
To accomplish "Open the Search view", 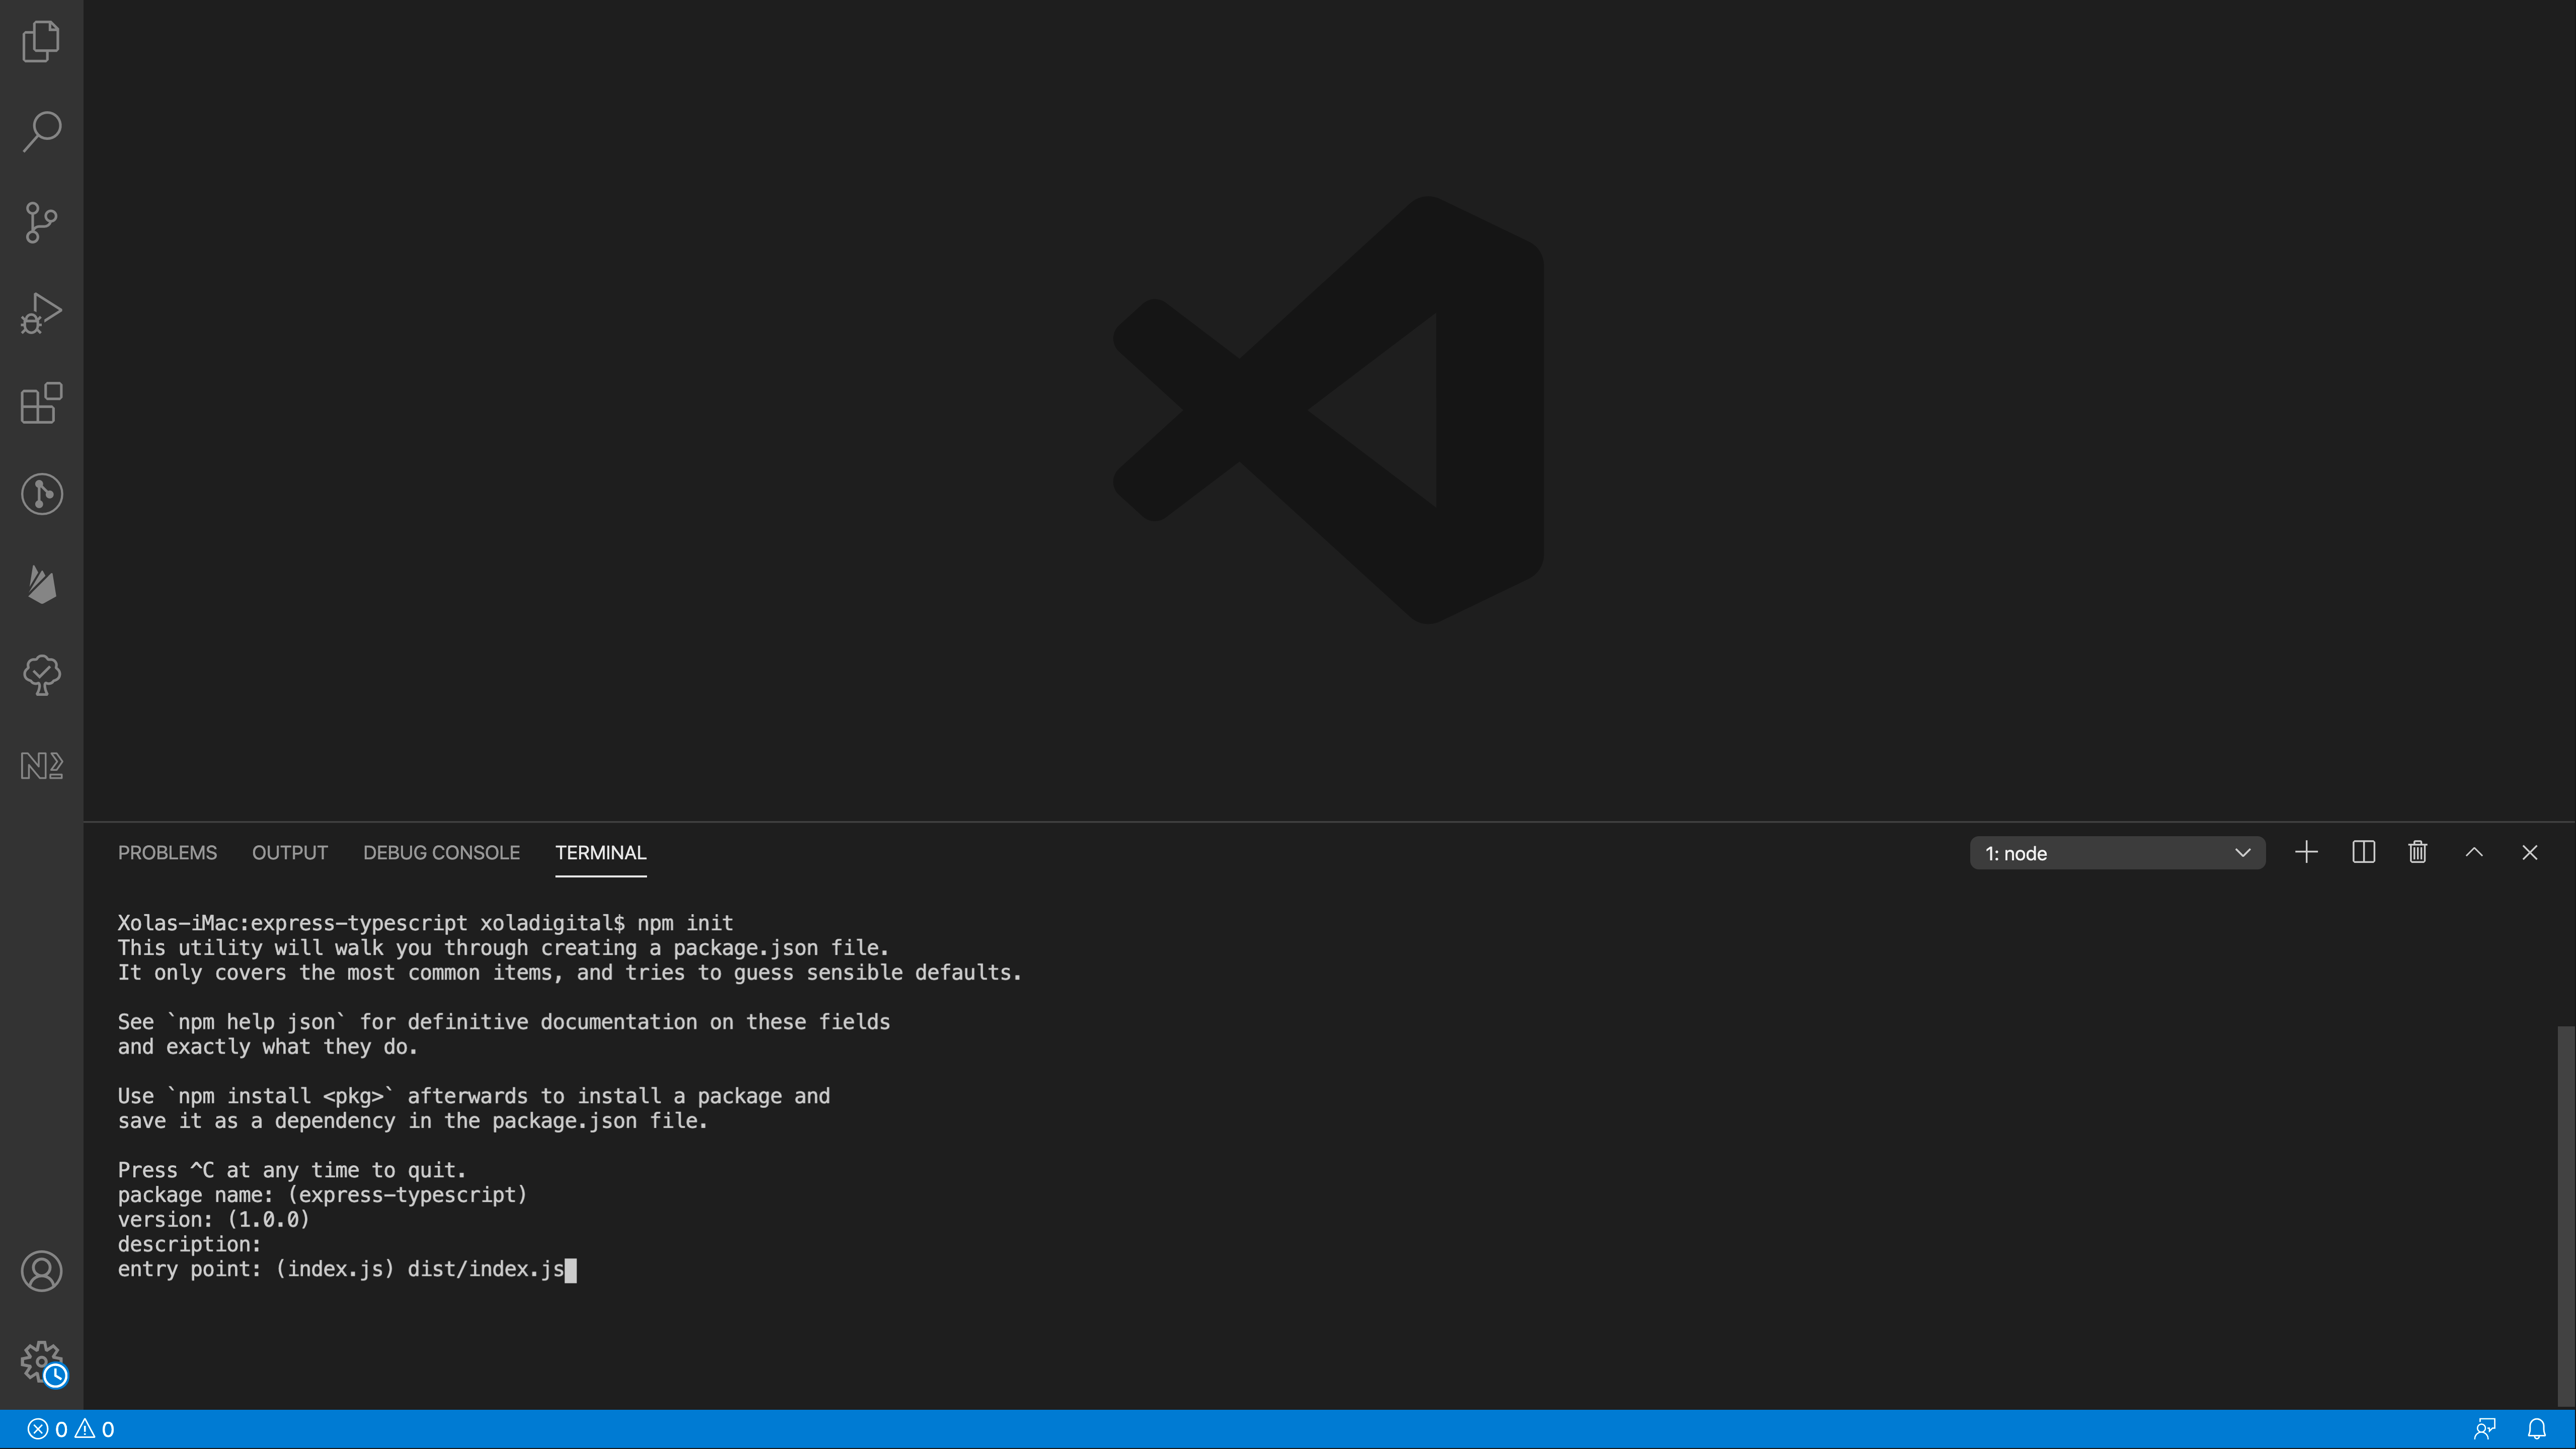I will [41, 131].
